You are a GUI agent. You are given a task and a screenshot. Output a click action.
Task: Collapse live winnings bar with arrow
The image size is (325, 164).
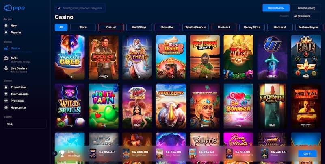(x=55, y=153)
